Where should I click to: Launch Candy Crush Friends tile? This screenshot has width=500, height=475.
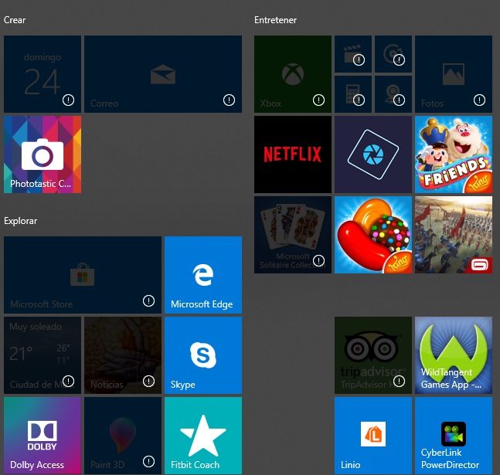click(x=454, y=154)
